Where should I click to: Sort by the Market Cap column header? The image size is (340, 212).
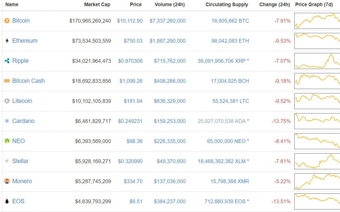coord(97,4)
